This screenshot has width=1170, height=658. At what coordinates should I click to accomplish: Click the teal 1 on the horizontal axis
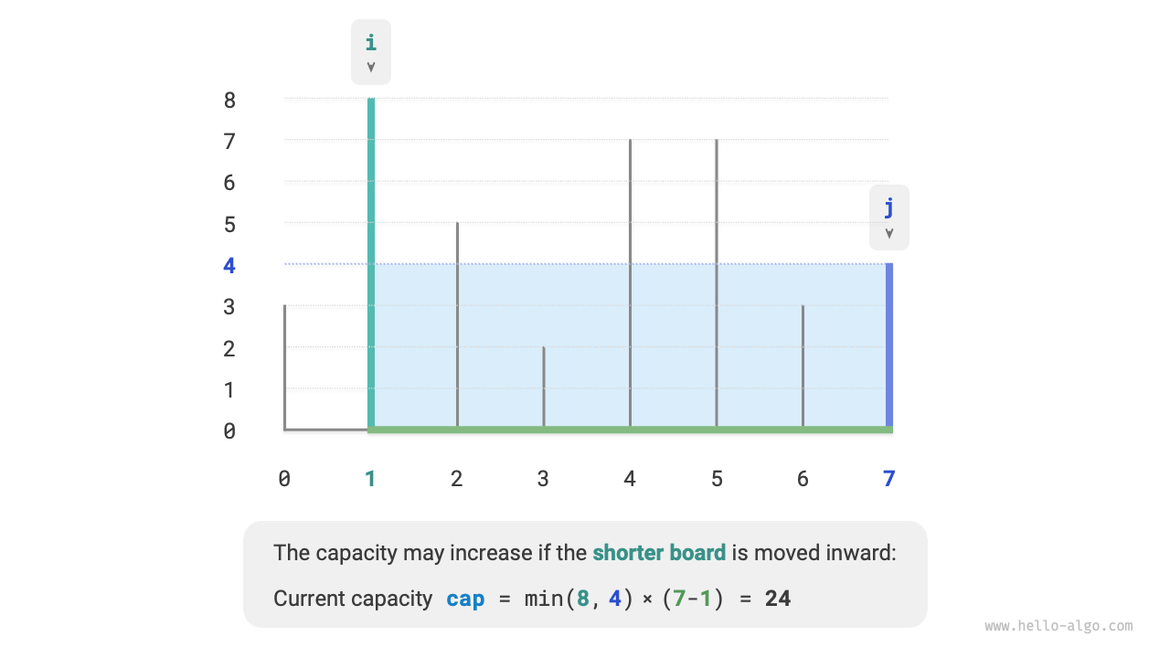click(370, 478)
